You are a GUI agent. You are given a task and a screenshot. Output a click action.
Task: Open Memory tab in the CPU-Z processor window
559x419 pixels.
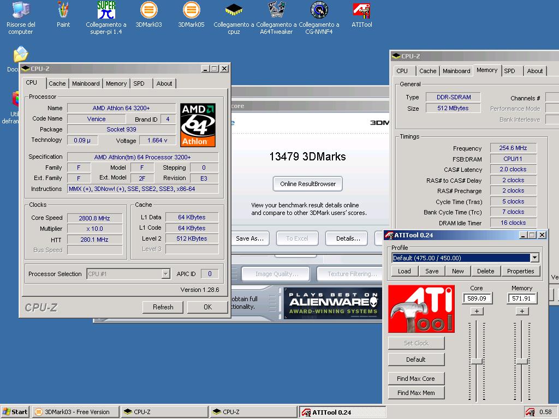116,83
